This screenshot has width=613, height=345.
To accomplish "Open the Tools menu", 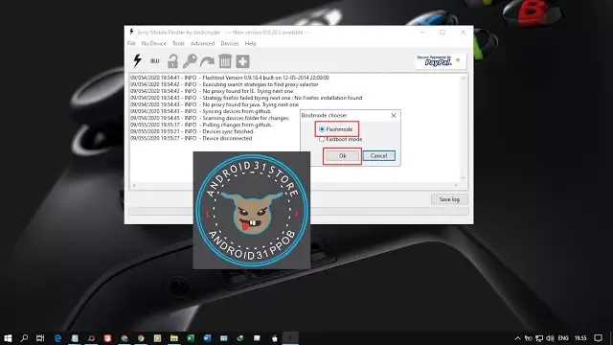I will (178, 43).
